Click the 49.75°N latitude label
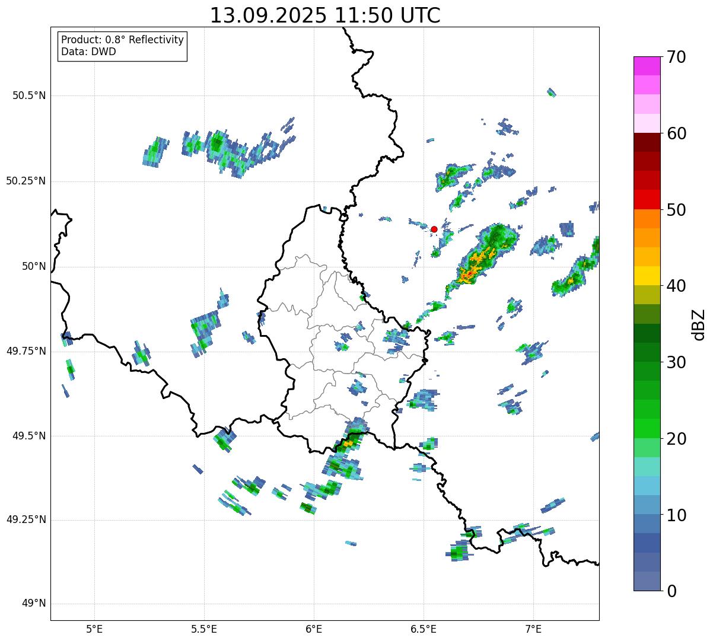The width and height of the screenshot is (713, 641). (x=26, y=351)
